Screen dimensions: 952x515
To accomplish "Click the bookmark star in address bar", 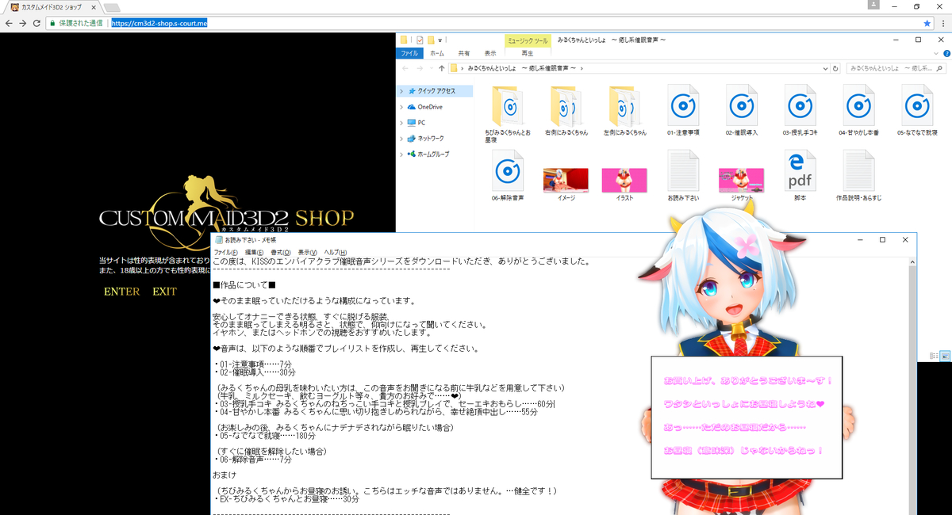I will tap(927, 23).
